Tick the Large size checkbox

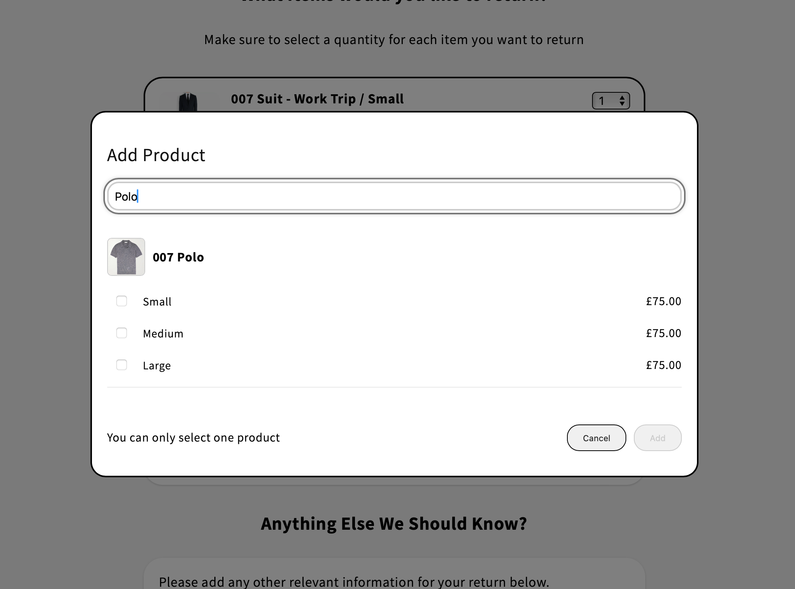pos(122,365)
